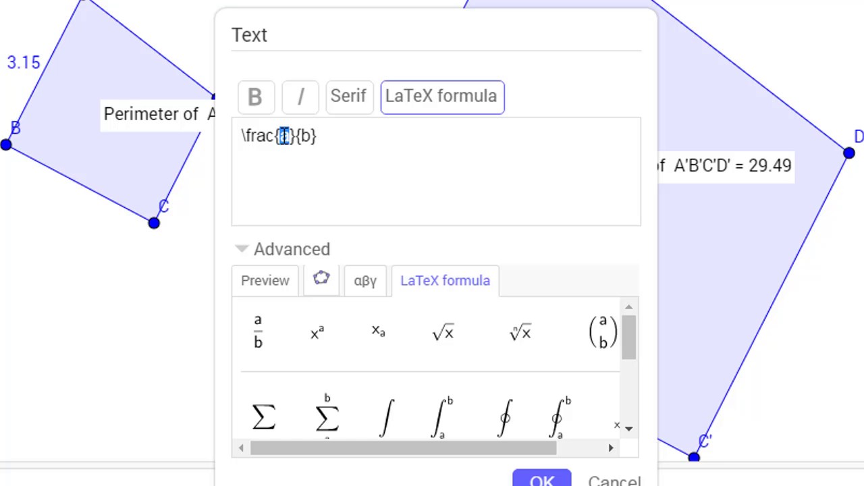Insert the subscript x_a template
Viewport: 864px width, 486px height.
[378, 331]
